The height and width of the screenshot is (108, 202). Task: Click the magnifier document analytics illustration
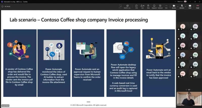coord(123,50)
